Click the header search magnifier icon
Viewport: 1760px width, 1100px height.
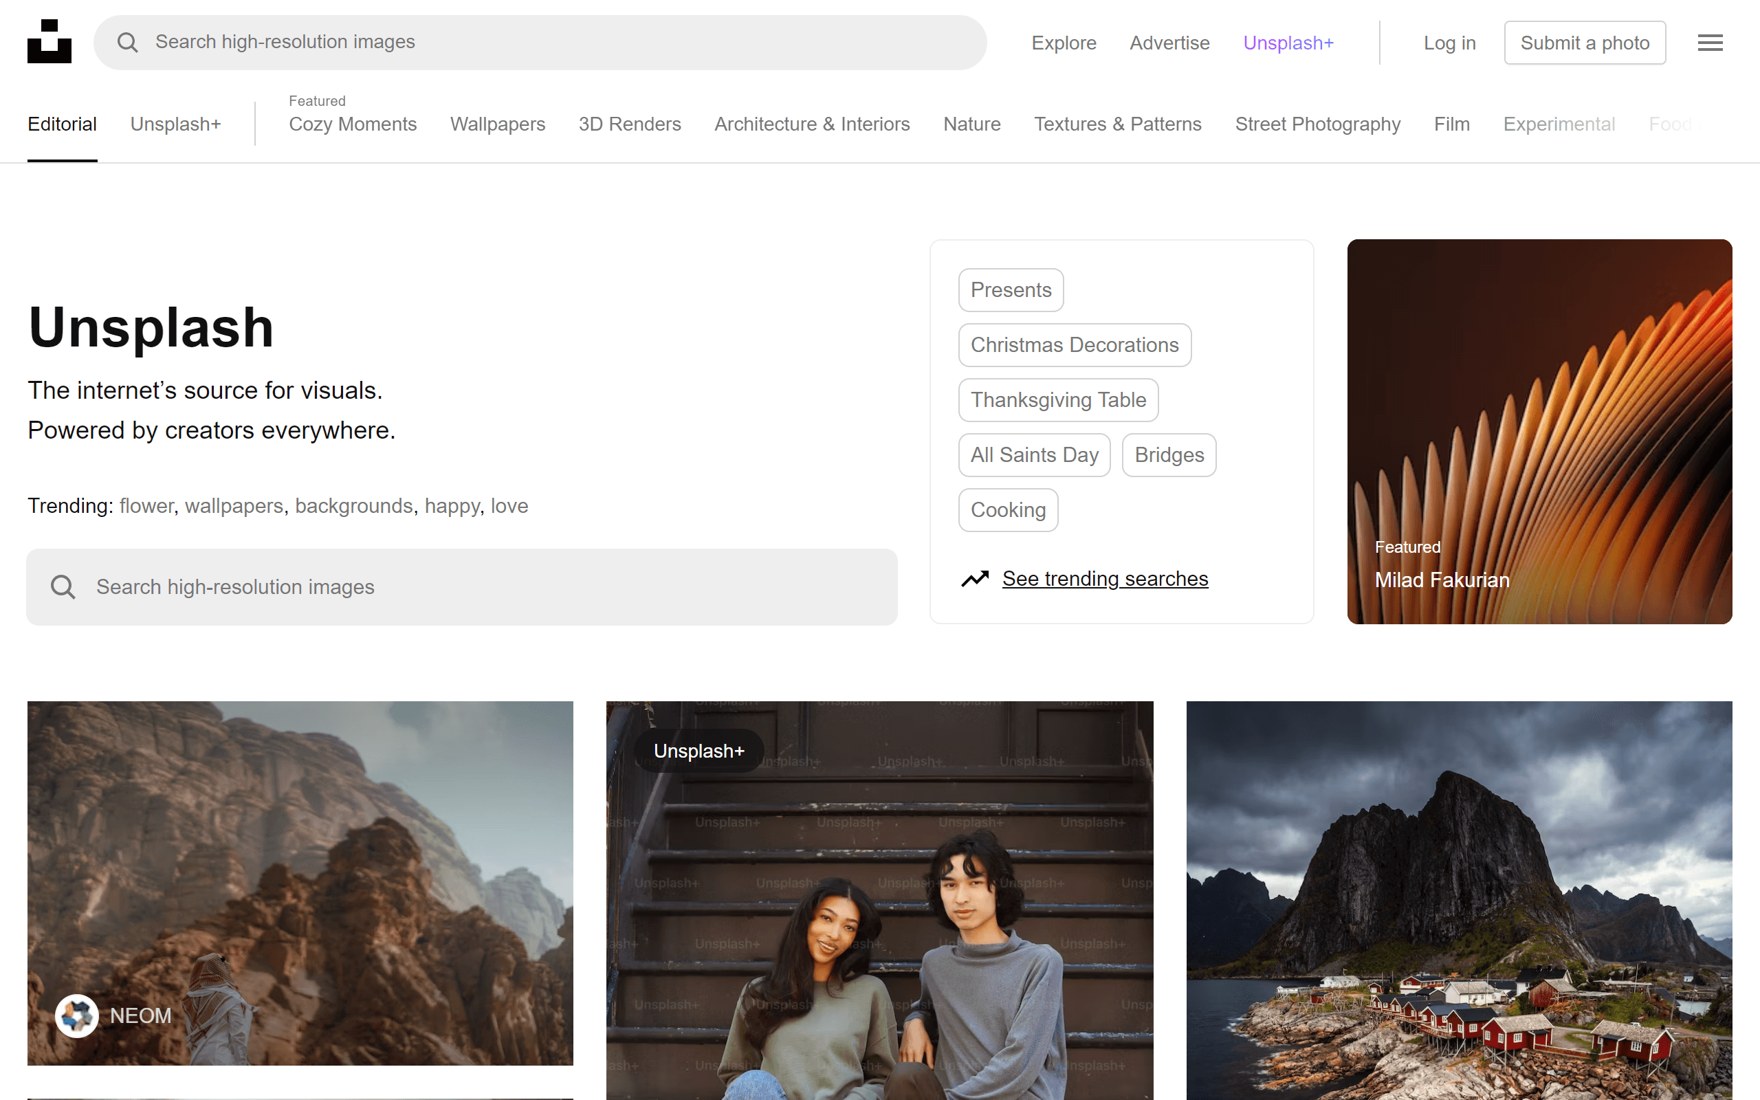127,42
